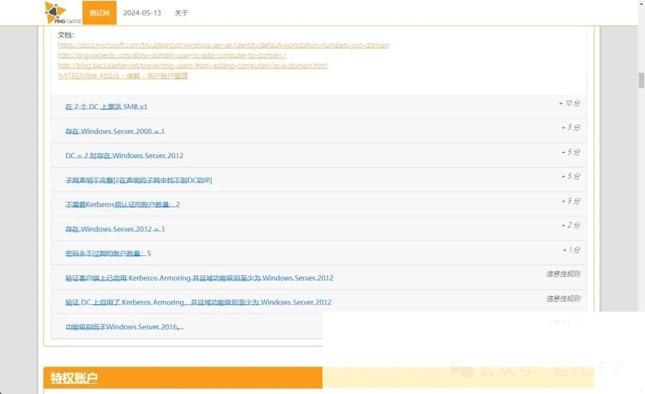Open the 测试网 nav tab

(x=99, y=13)
